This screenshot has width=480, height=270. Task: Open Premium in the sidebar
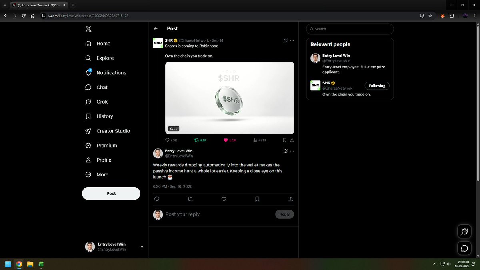pyautogui.click(x=101, y=146)
